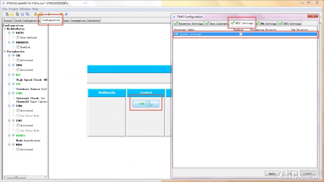The width and height of the screenshot is (324, 182).
Task: Click the blue node icon beside TIM5
Action: 13,93
